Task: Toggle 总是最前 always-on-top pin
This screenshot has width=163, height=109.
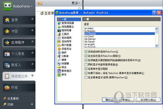Action: pos(11,98)
